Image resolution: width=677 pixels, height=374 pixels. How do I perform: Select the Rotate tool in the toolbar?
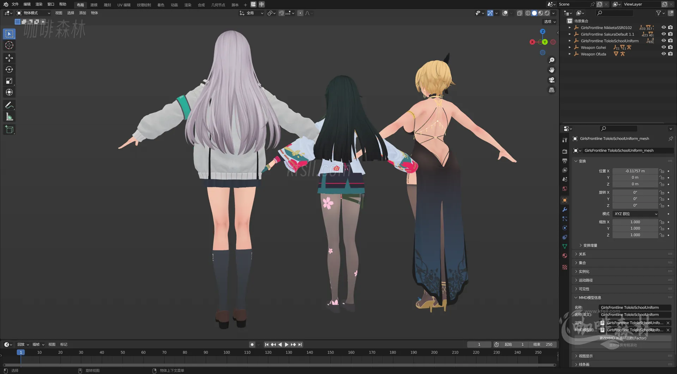point(9,69)
